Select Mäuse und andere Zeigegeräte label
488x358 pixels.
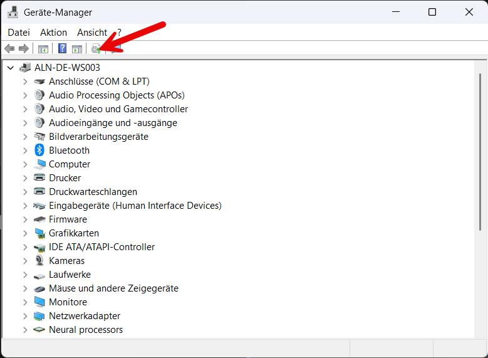113,288
